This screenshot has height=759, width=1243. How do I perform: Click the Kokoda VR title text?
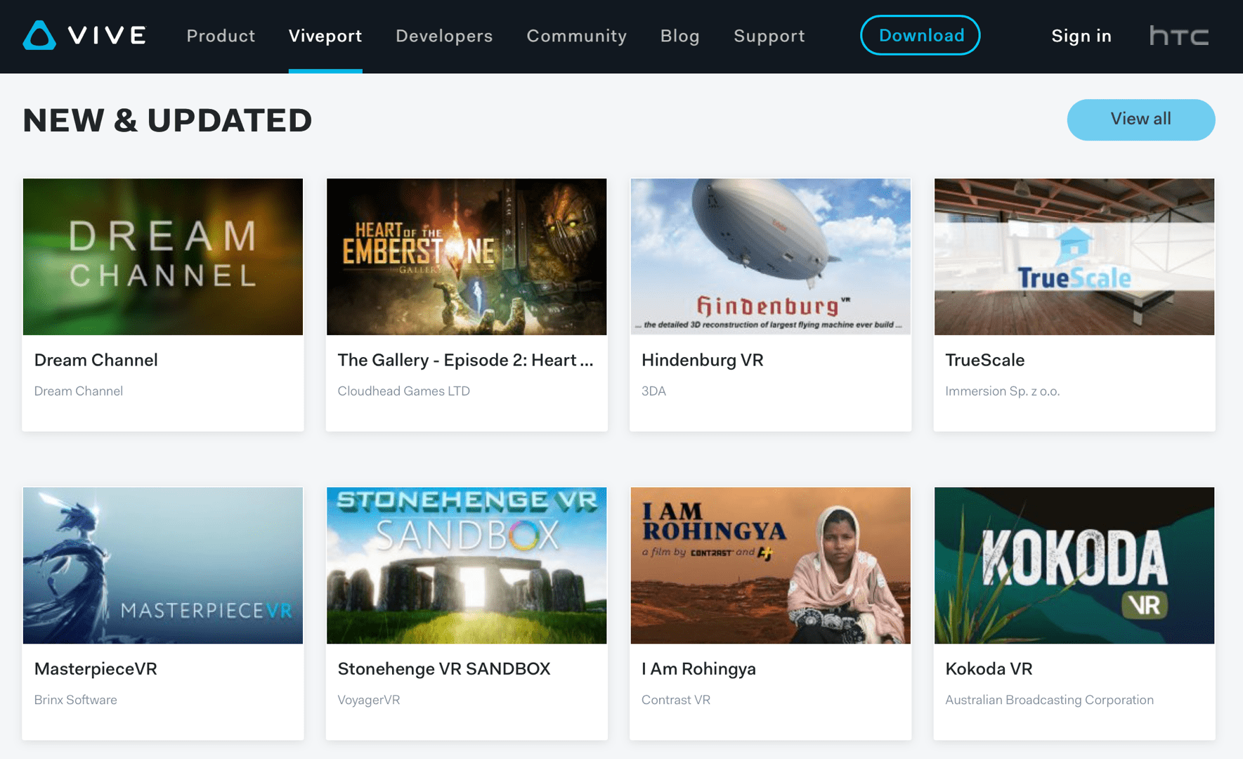(x=989, y=668)
